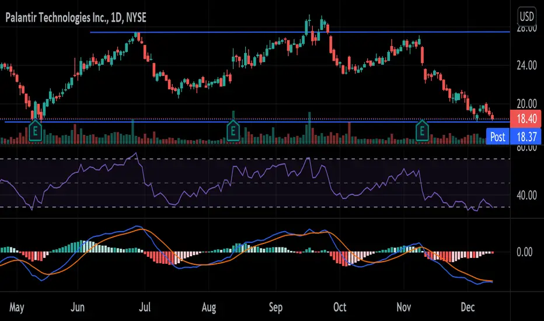Open the USD currency selector
Screen dimensions: 544x321
coord(526,16)
